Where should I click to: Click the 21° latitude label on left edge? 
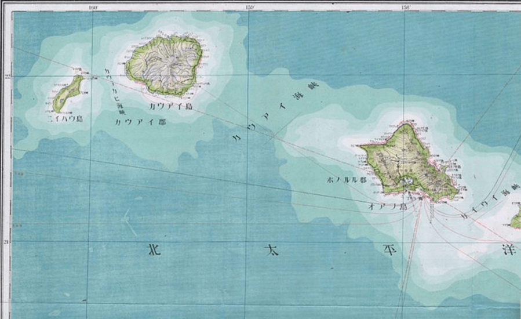7,242
